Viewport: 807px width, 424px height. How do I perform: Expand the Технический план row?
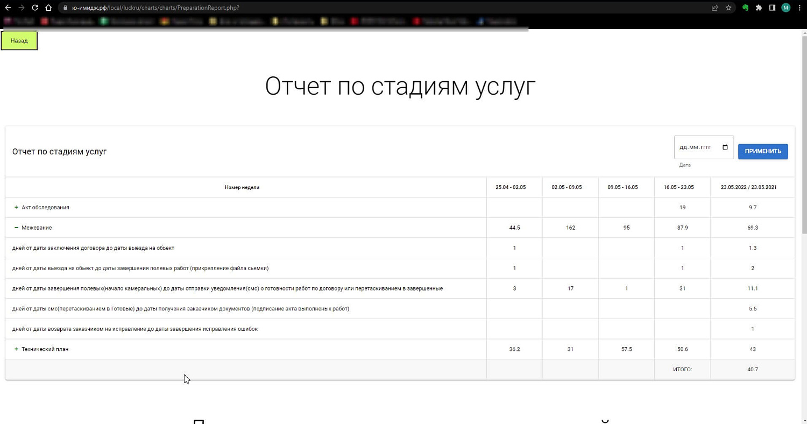16,349
